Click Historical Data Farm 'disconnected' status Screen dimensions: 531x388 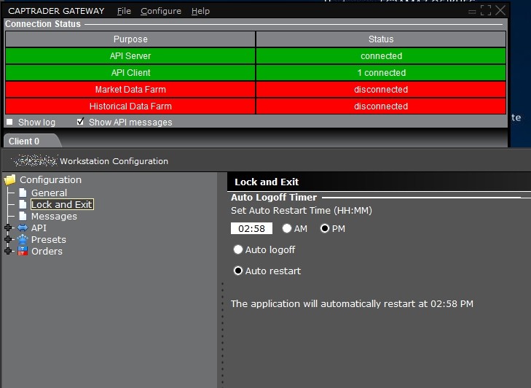tap(381, 106)
